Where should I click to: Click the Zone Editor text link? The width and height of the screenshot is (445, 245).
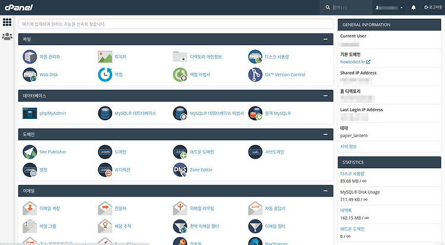coord(201,170)
